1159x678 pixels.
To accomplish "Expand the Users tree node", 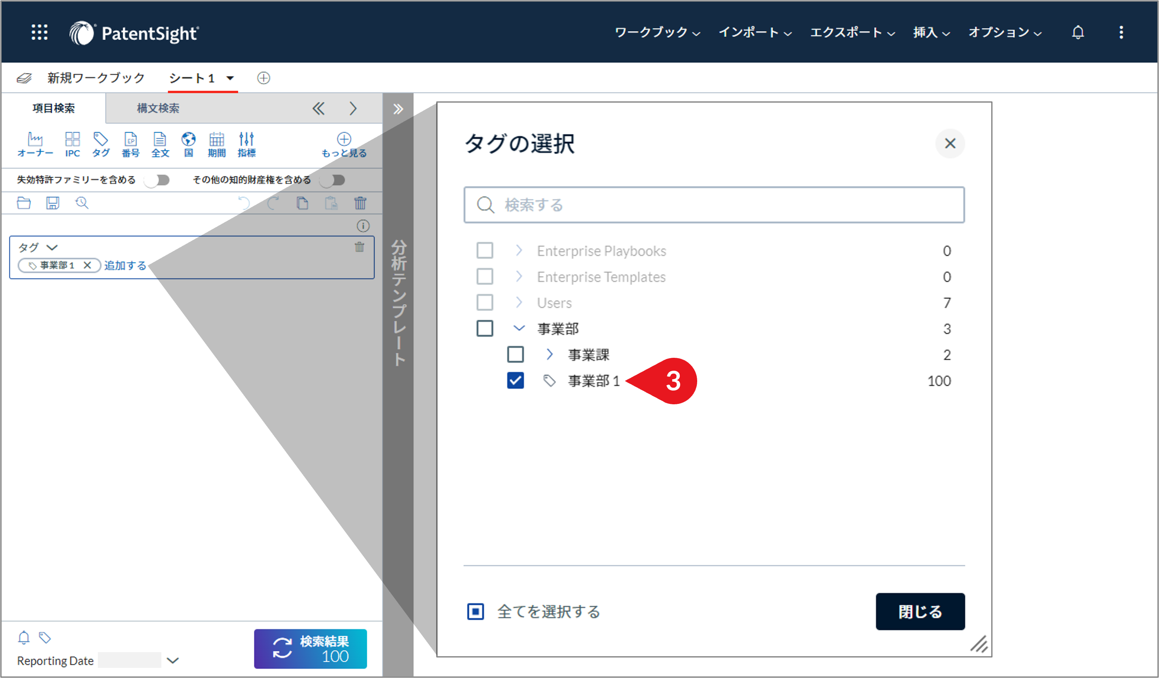I will tap(519, 302).
